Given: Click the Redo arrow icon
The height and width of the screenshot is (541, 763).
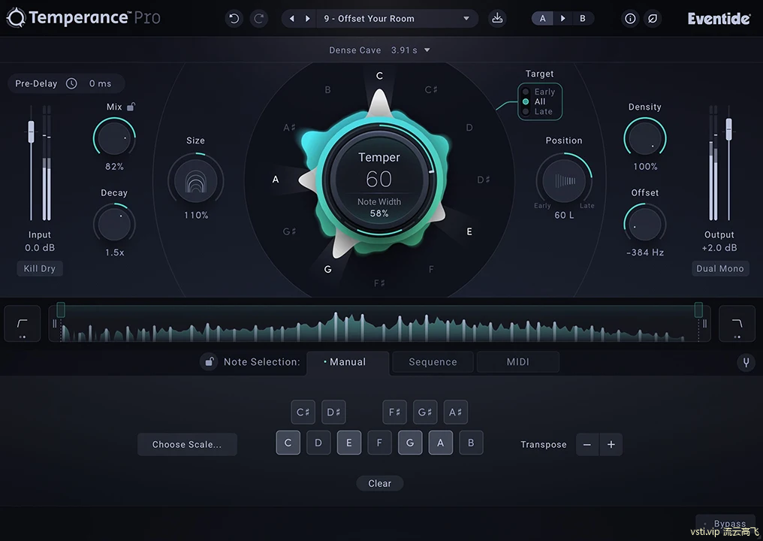Looking at the screenshot, I should coord(258,18).
